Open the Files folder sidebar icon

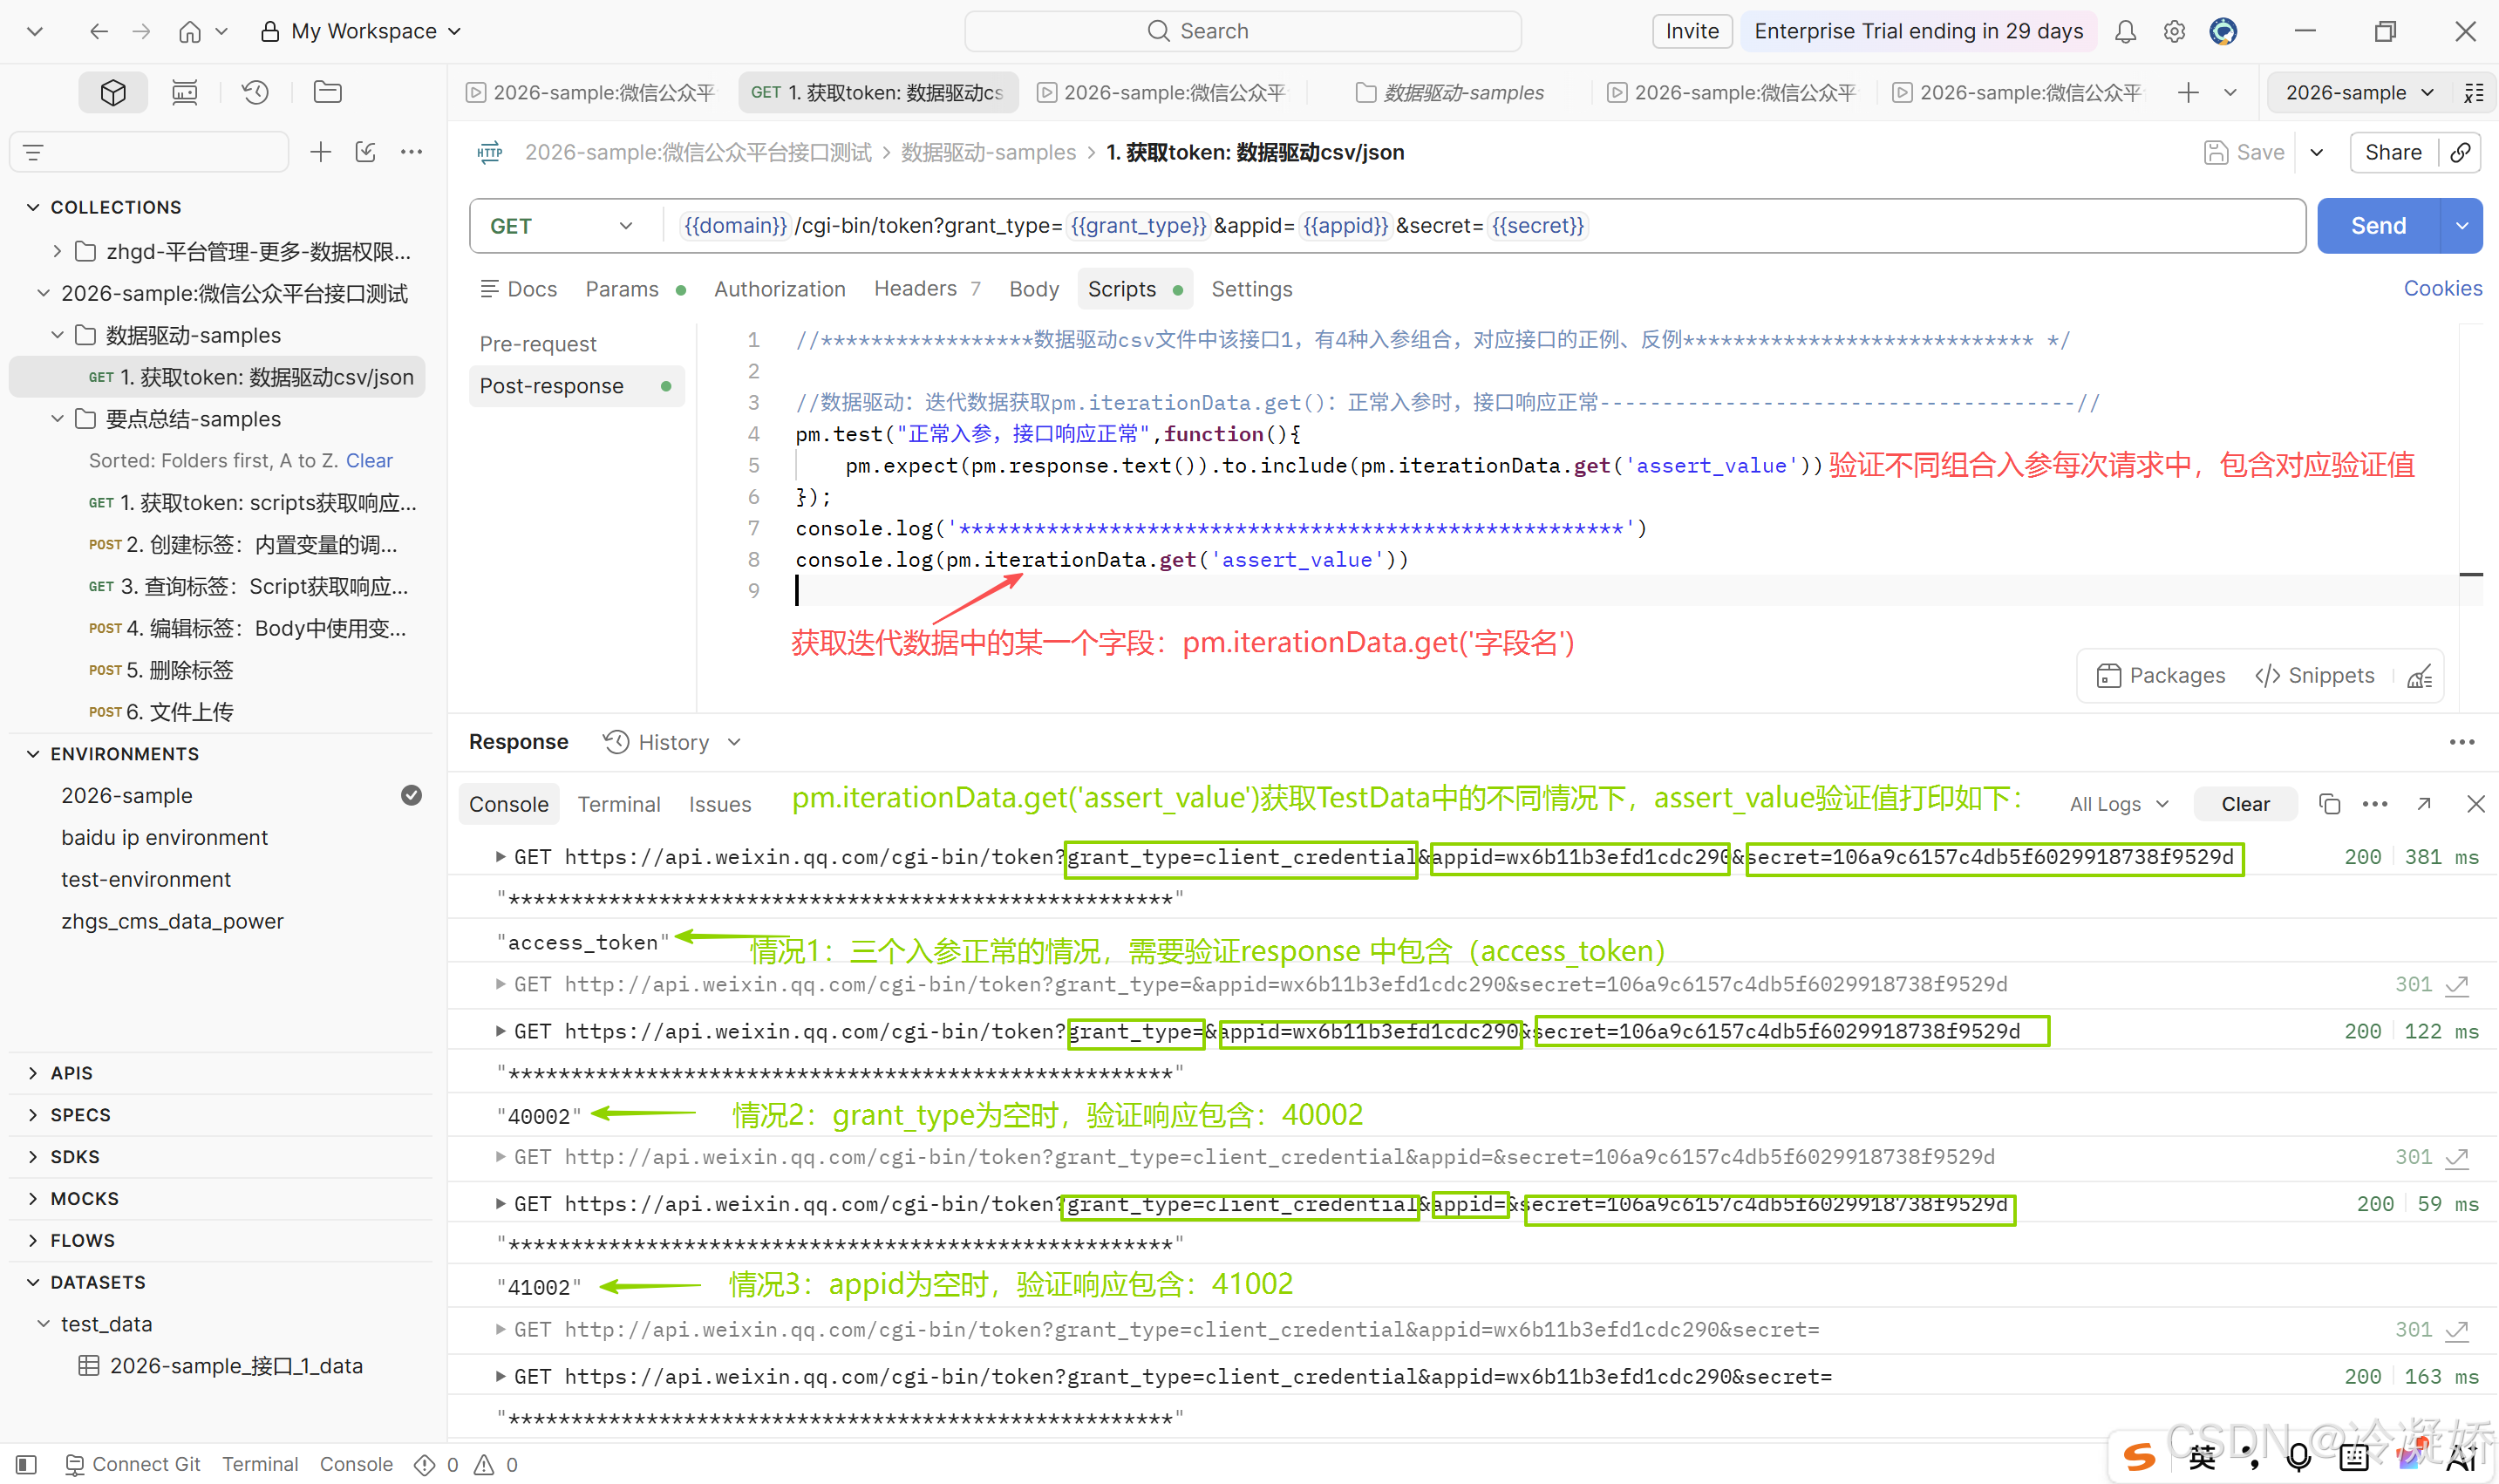328,92
